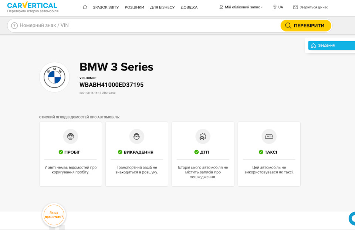Select the UA region option
The height and width of the screenshot is (230, 355).
(x=281, y=7)
